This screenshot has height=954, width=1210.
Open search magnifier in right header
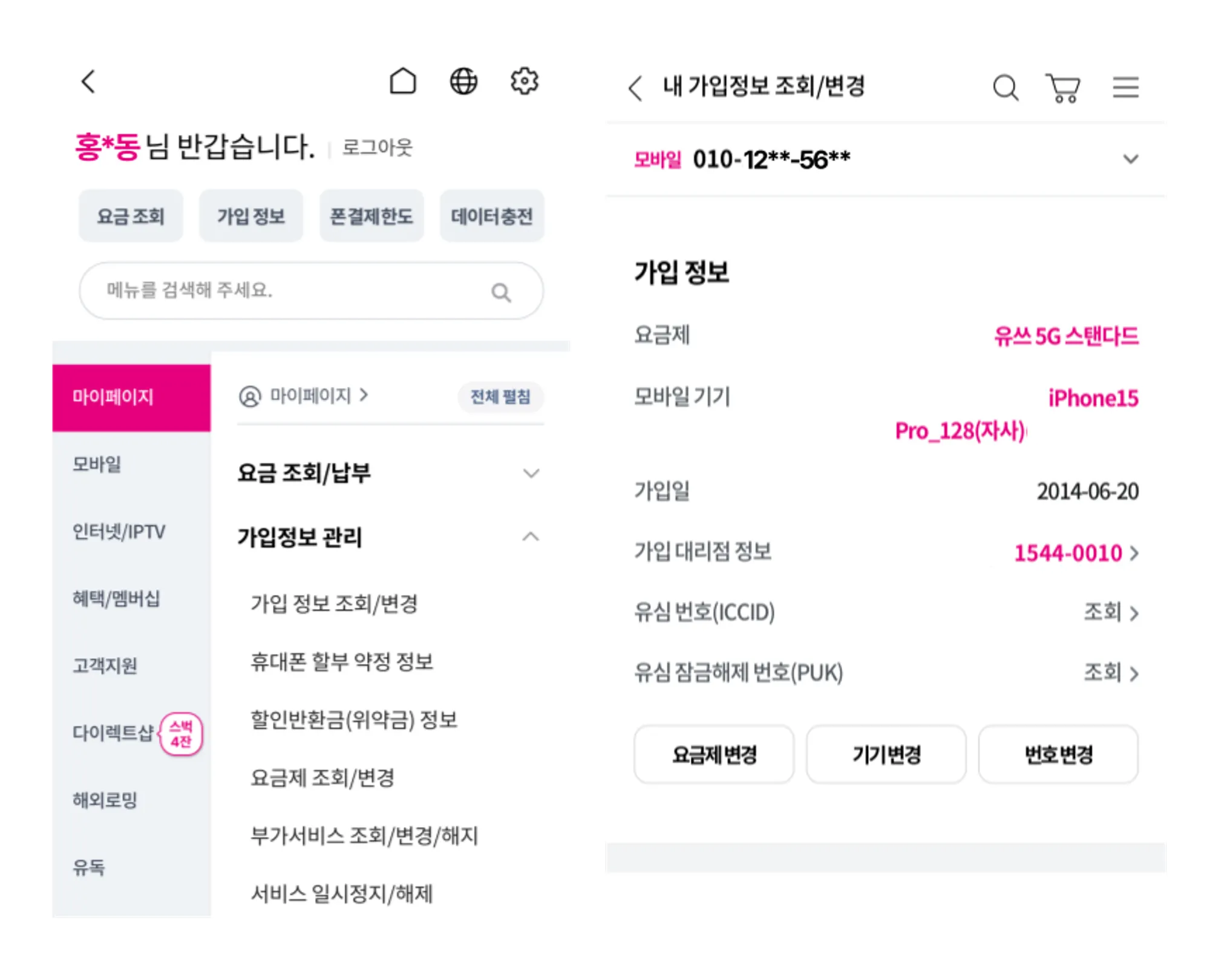pos(1006,88)
